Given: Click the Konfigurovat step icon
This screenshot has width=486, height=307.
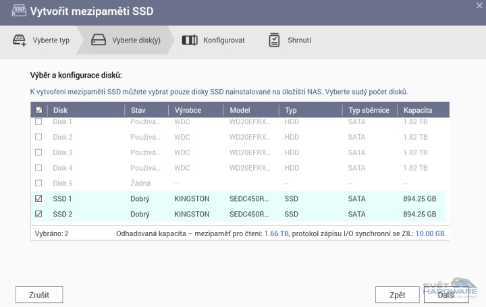Looking at the screenshot, I should click(x=190, y=40).
